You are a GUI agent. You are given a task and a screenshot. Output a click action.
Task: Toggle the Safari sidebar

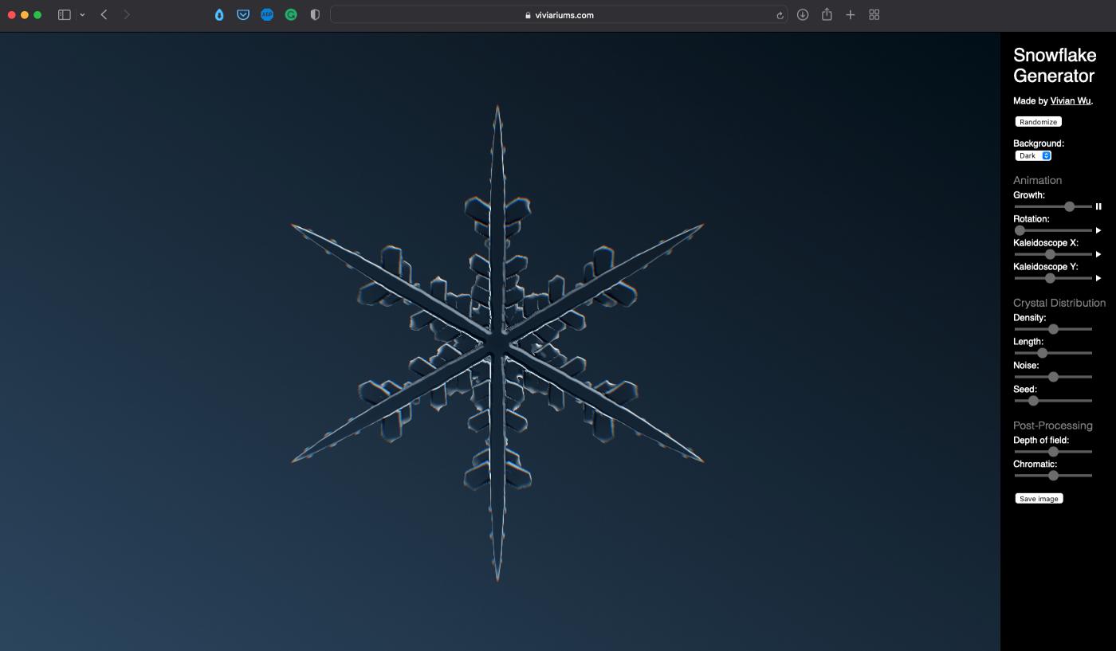tap(65, 14)
